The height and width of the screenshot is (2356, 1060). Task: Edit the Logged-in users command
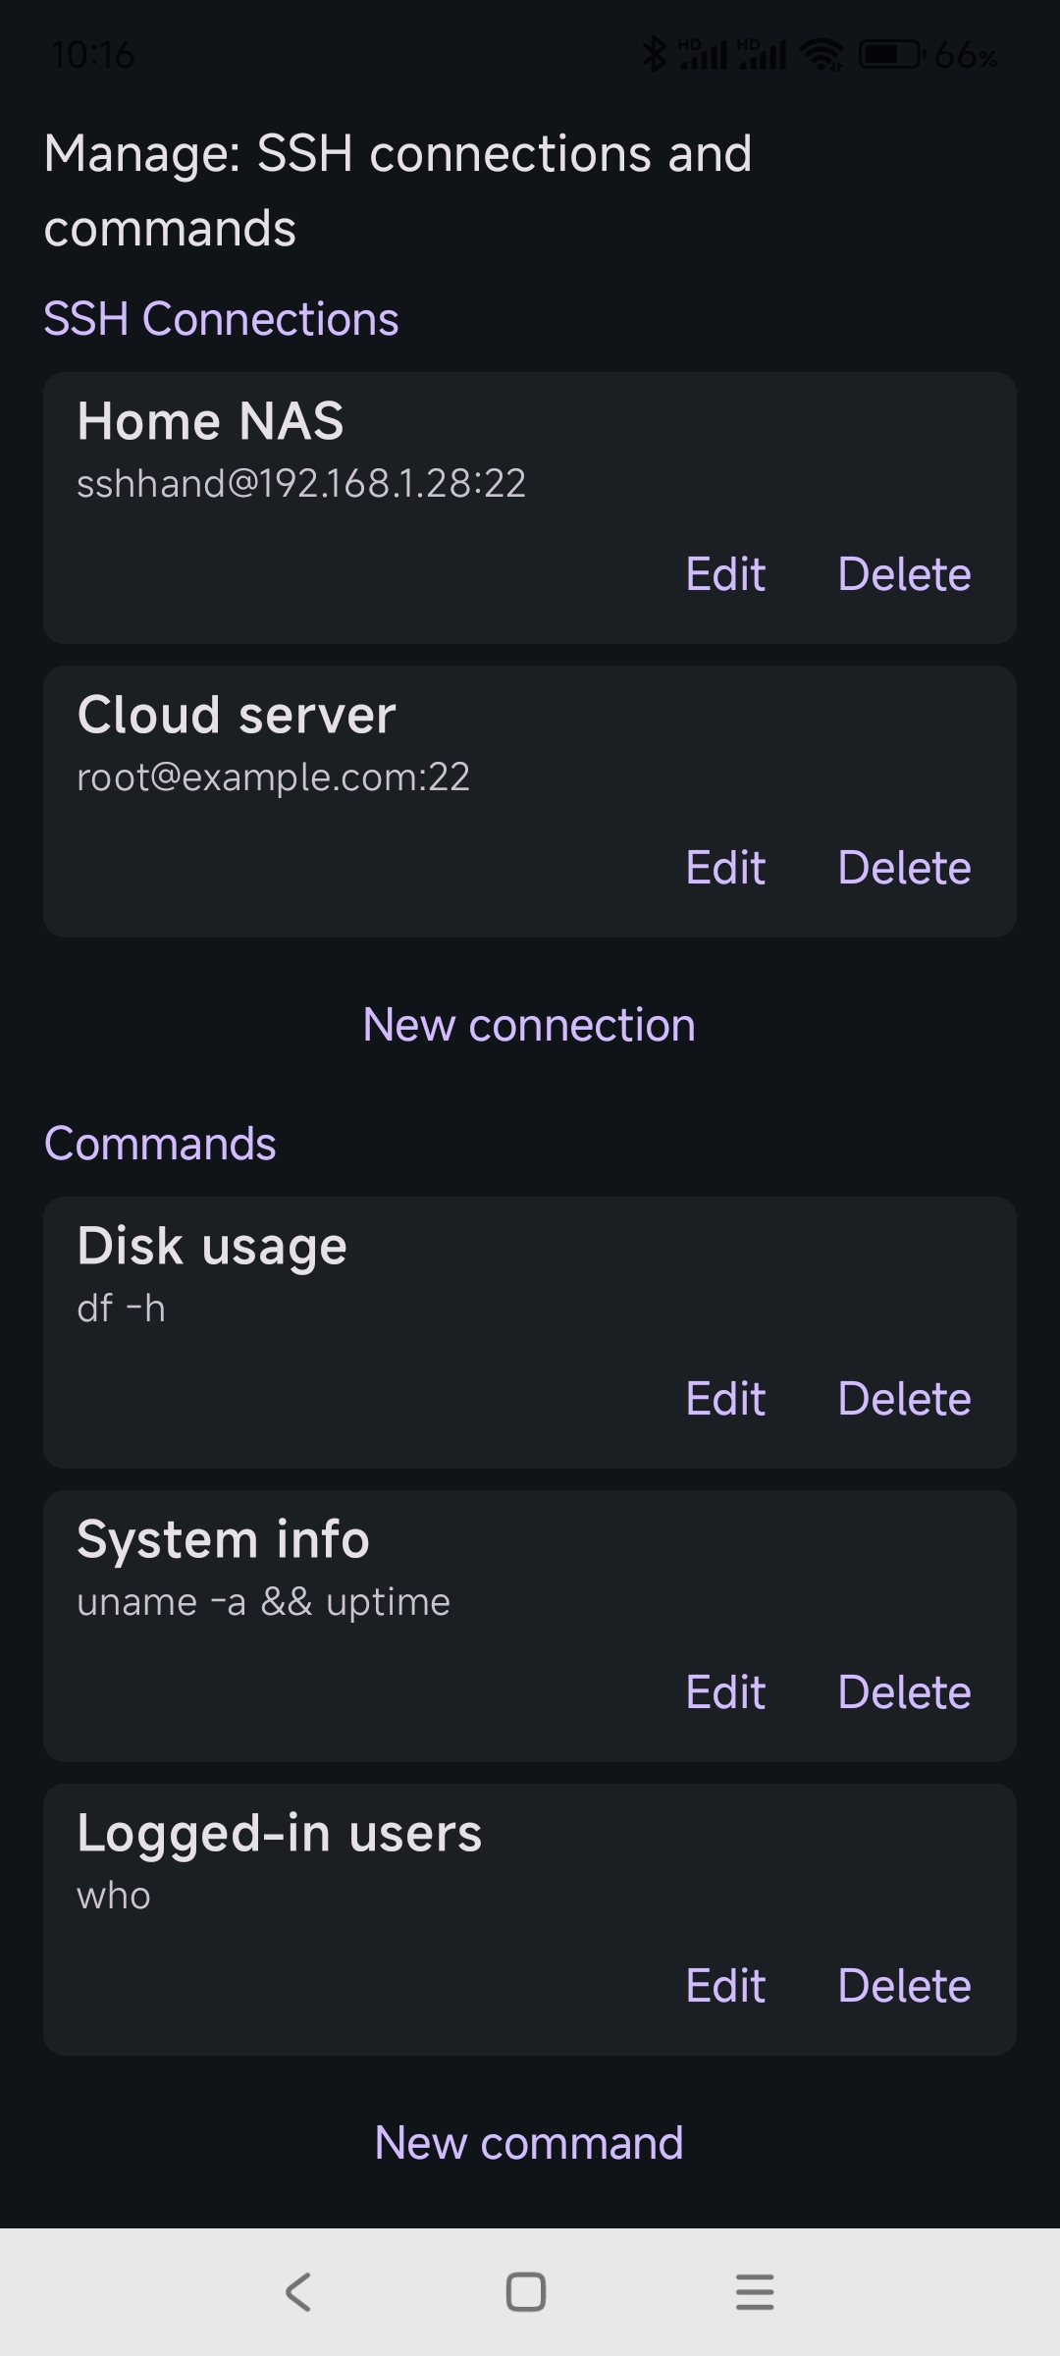tap(725, 1986)
